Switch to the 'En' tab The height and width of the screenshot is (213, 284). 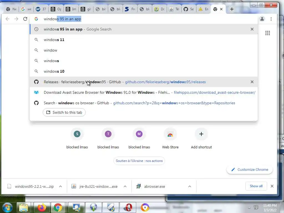click(204, 9)
